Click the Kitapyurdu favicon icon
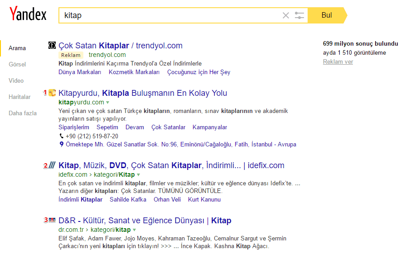The width and height of the screenshot is (410, 254). [53, 93]
